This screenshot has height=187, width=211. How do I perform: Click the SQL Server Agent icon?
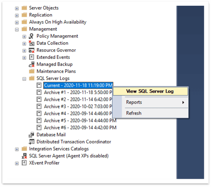coord(24,156)
